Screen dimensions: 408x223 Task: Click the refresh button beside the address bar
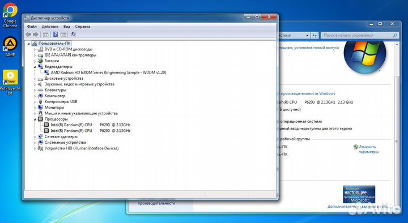click(x=315, y=35)
